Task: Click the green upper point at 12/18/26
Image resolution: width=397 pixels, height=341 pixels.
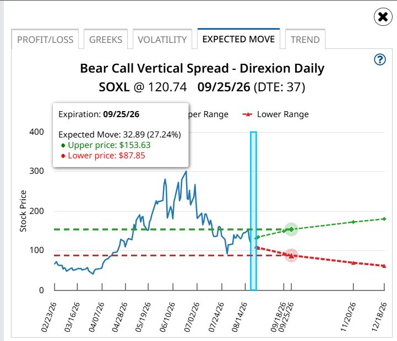Action: point(384,219)
